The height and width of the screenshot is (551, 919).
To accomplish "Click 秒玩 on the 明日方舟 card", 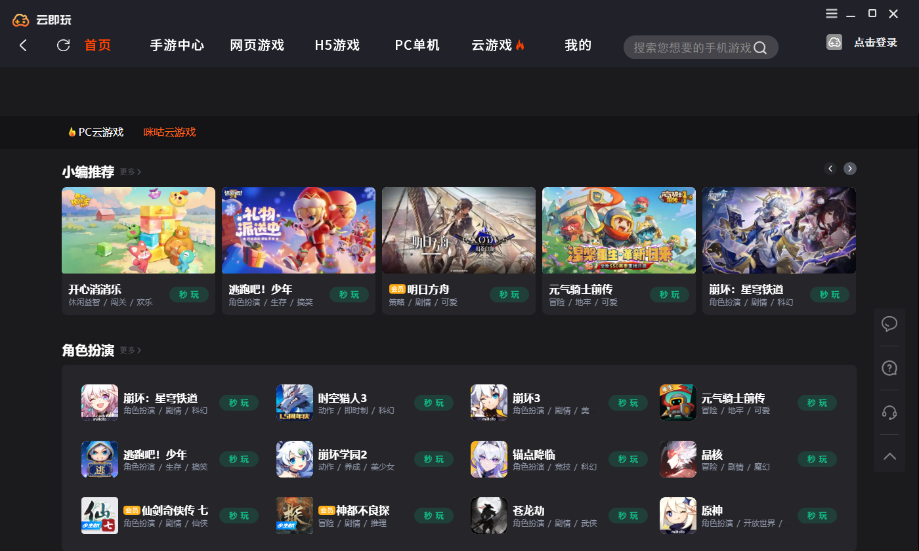I will pyautogui.click(x=509, y=295).
